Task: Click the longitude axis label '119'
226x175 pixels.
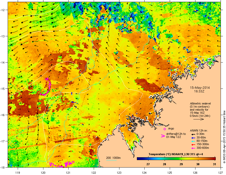Action: click(x=18, y=172)
